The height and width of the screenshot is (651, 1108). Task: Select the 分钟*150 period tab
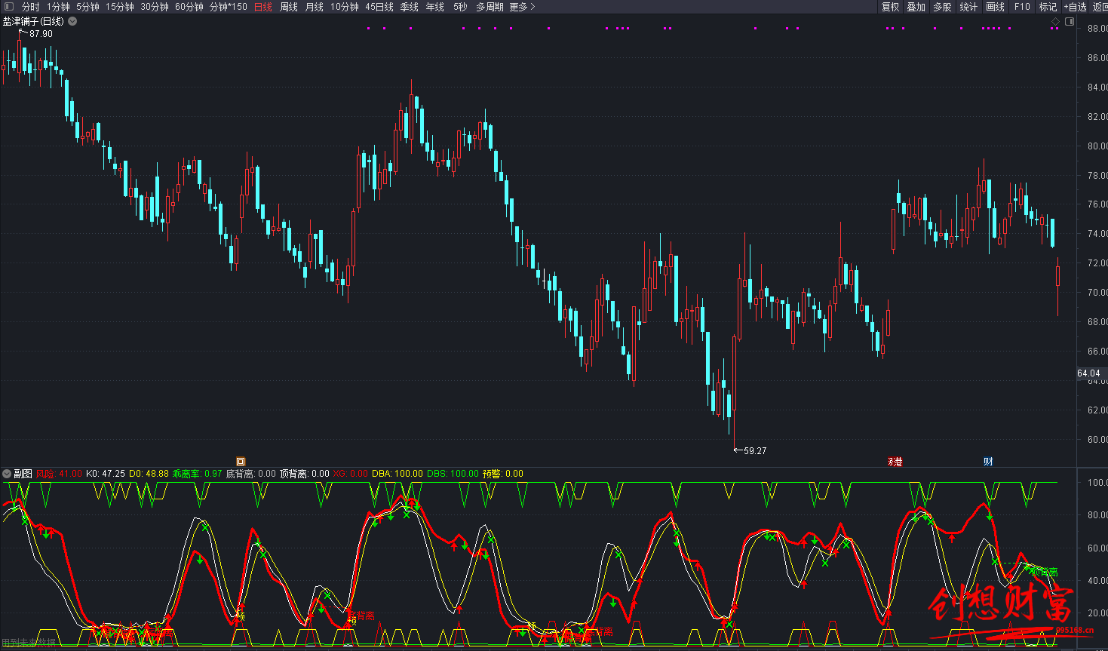(x=229, y=7)
